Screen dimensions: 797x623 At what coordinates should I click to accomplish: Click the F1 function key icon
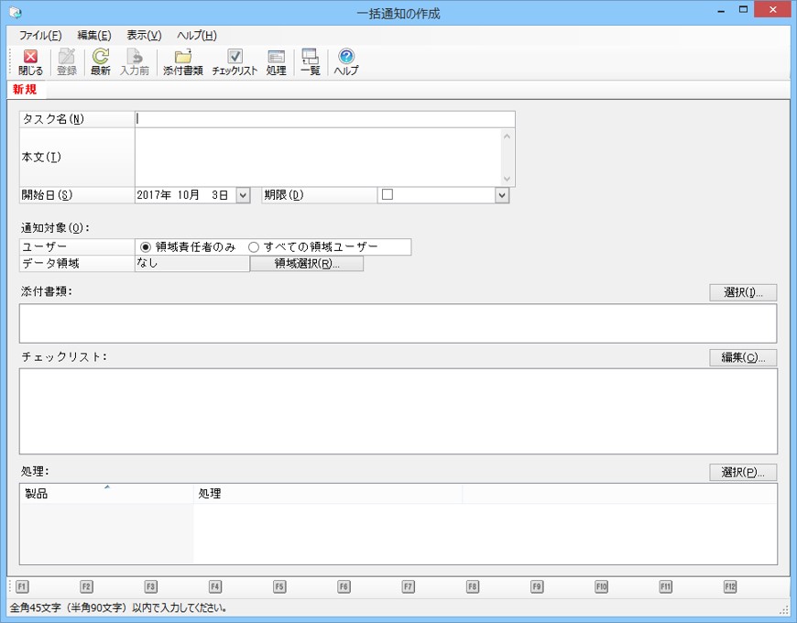pyautogui.click(x=22, y=586)
